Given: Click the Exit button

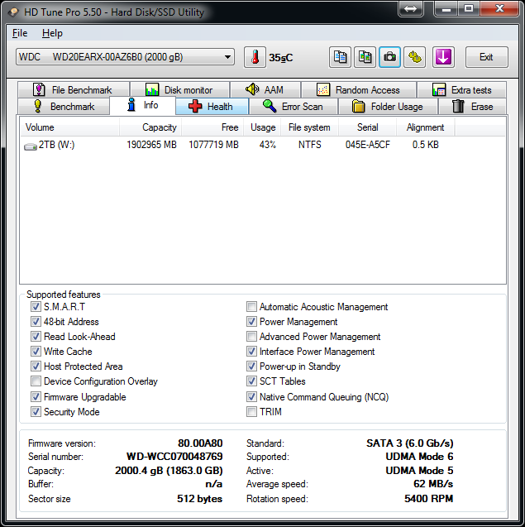Looking at the screenshot, I should click(x=487, y=57).
